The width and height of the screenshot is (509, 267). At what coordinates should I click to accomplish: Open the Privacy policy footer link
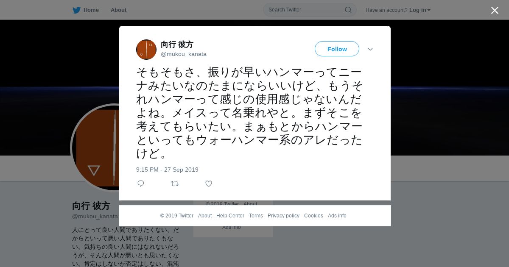(283, 216)
